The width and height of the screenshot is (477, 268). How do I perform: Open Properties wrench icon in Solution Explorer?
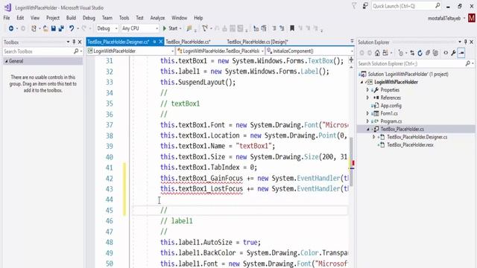(454, 53)
